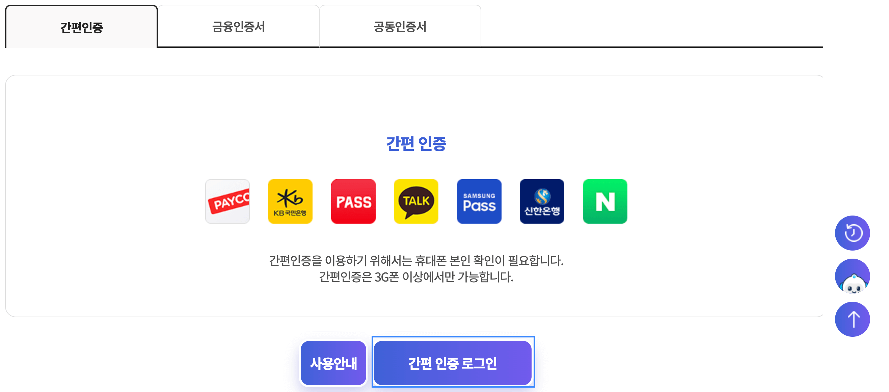The image size is (889, 392).
Task: Click the scroll-to-top arrow button
Action: (852, 319)
